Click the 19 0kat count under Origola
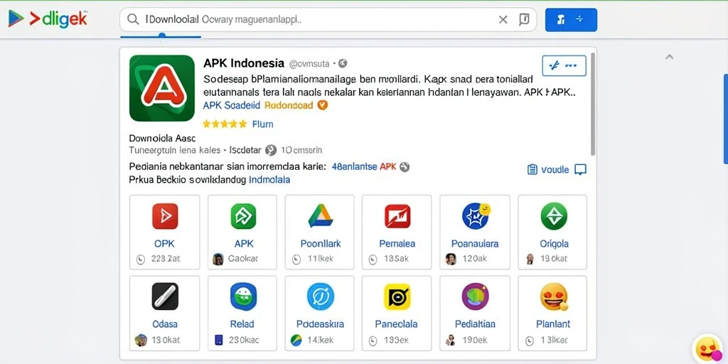Viewport: 728px width, 364px height. coord(554,259)
